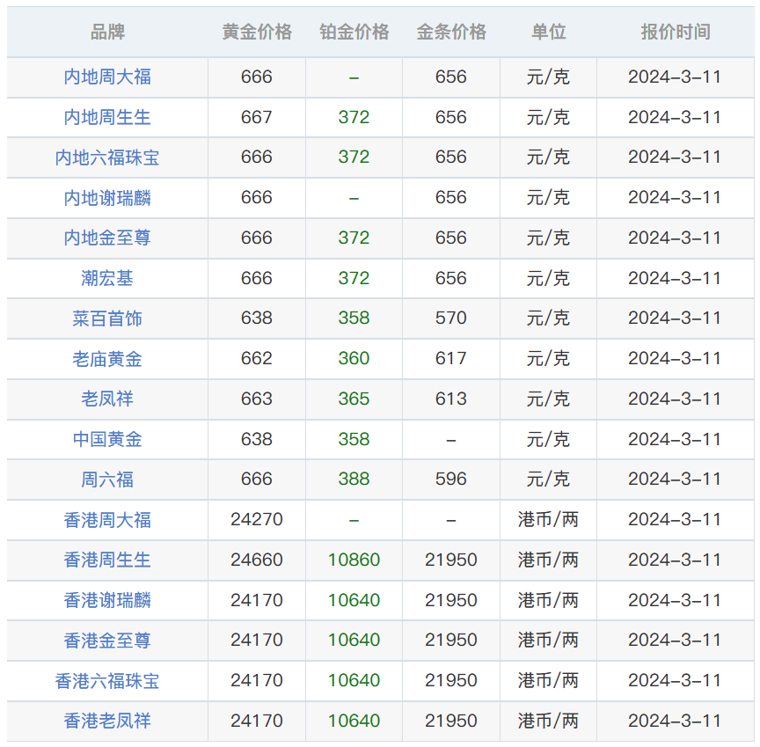The image size is (760, 747).
Task: Select gold bar price 21950 in 香港老凤祥 row
Action: [450, 721]
